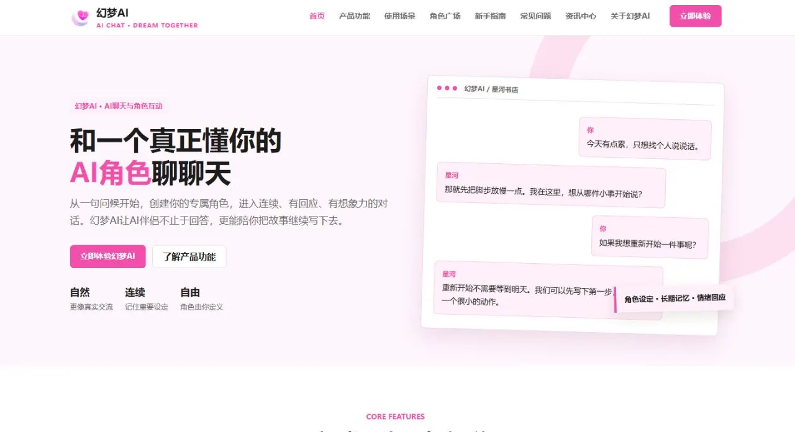Click the 幻梦AI • AI聊天与角色互动 badge
The image size is (795, 432).
[119, 106]
